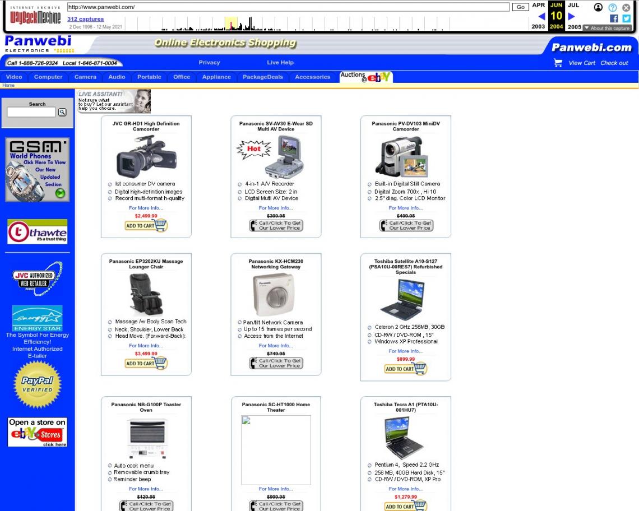
Task: Open Panasonic PV-DV103 camcorder image
Action: (402, 157)
